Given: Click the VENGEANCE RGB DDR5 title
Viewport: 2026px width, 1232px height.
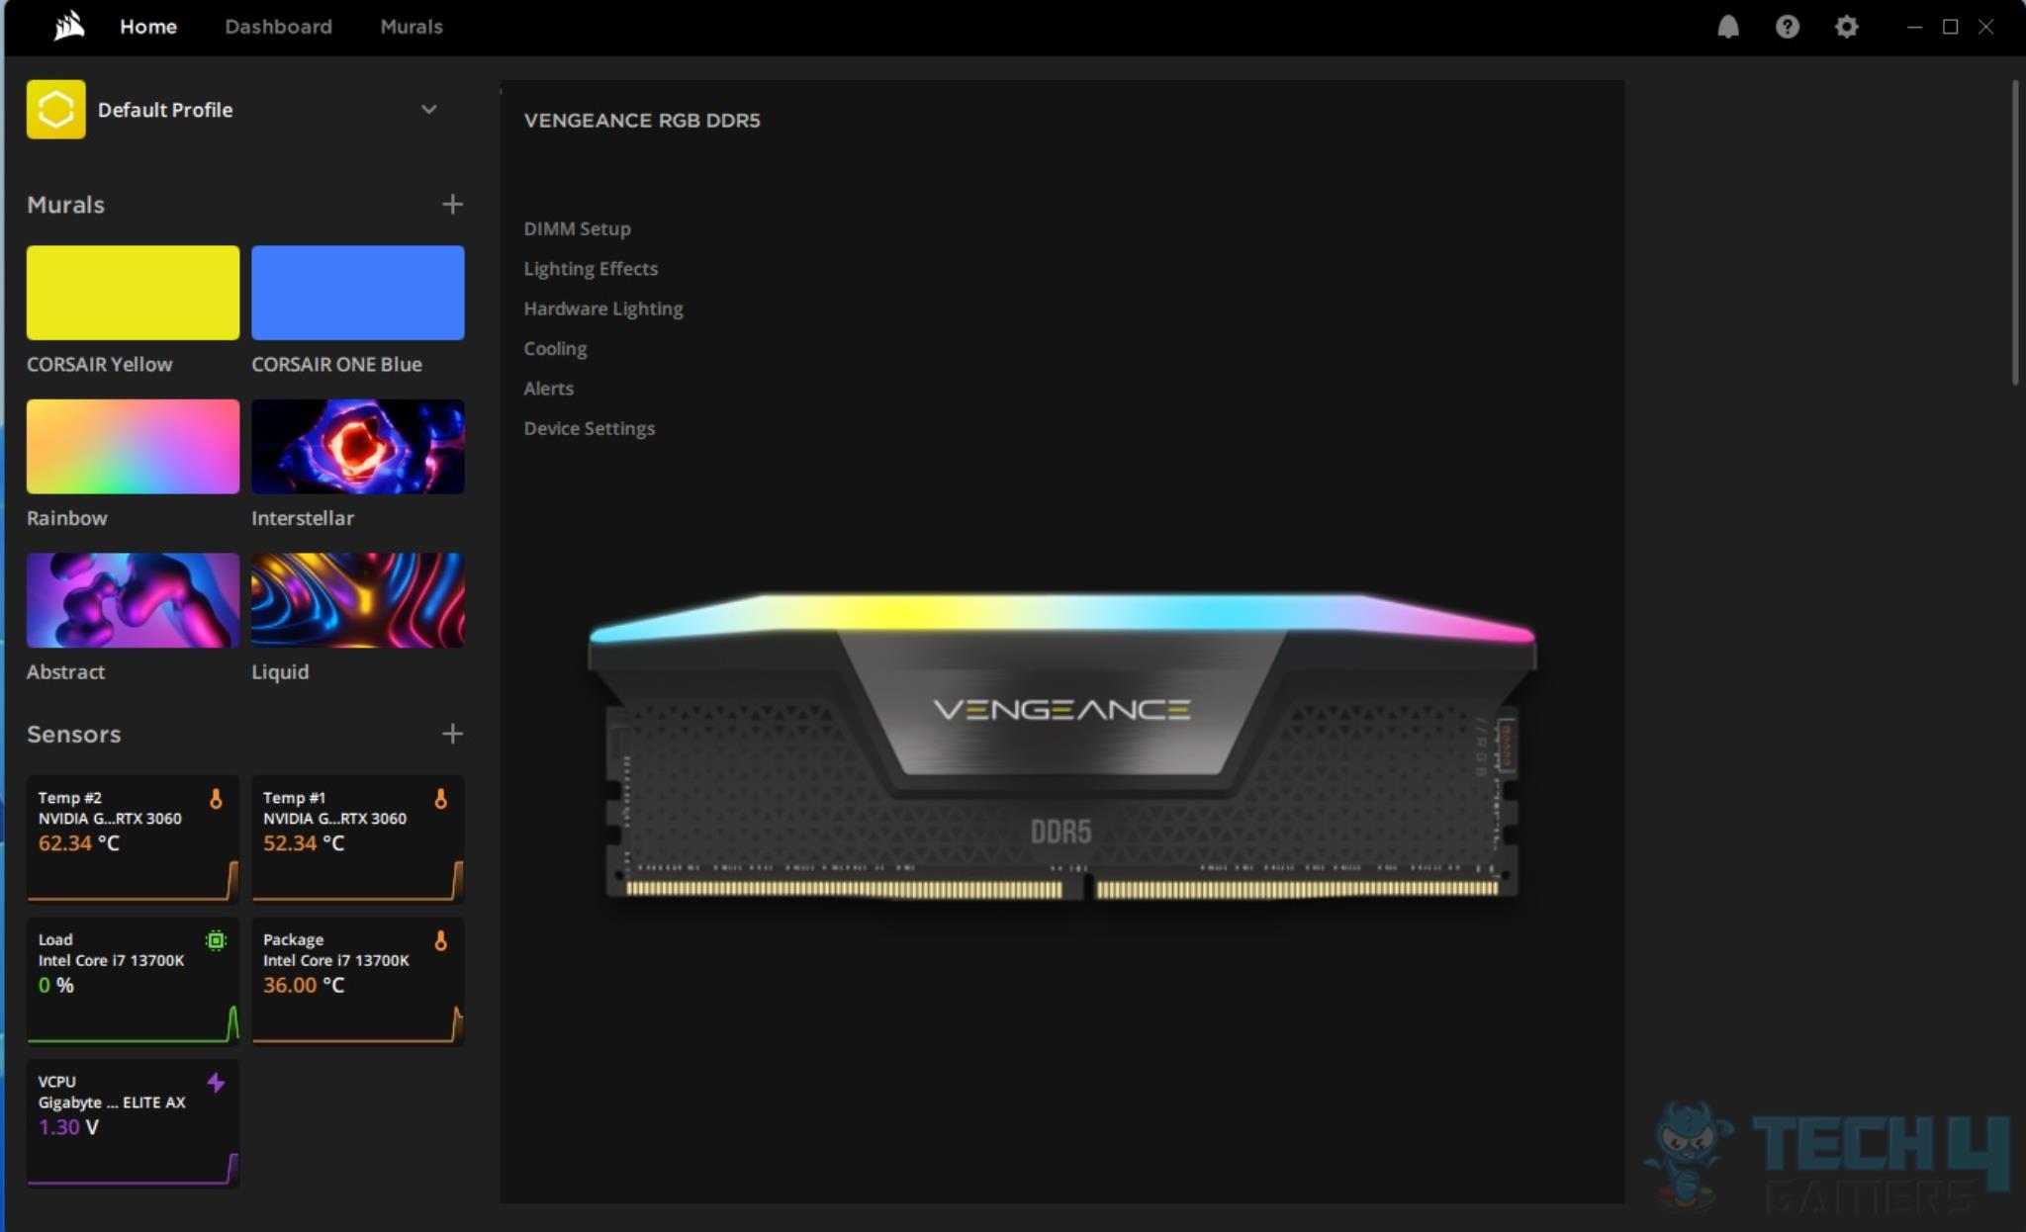Looking at the screenshot, I should tap(642, 121).
